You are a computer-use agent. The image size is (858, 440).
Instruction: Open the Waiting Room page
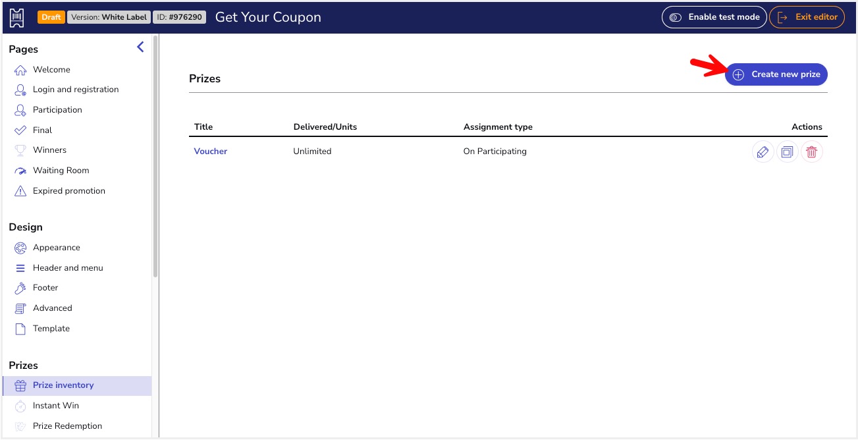coord(61,170)
